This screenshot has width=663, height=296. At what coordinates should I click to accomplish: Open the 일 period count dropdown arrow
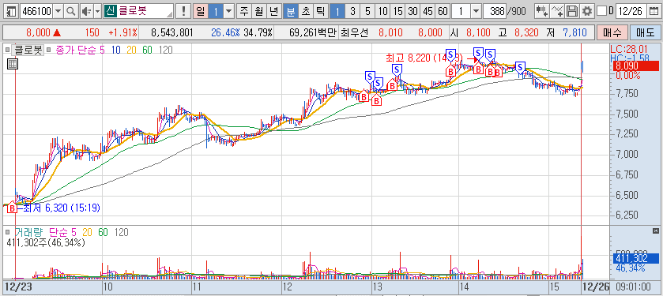pos(228,11)
